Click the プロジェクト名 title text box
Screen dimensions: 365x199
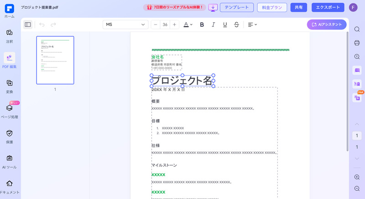point(182,81)
